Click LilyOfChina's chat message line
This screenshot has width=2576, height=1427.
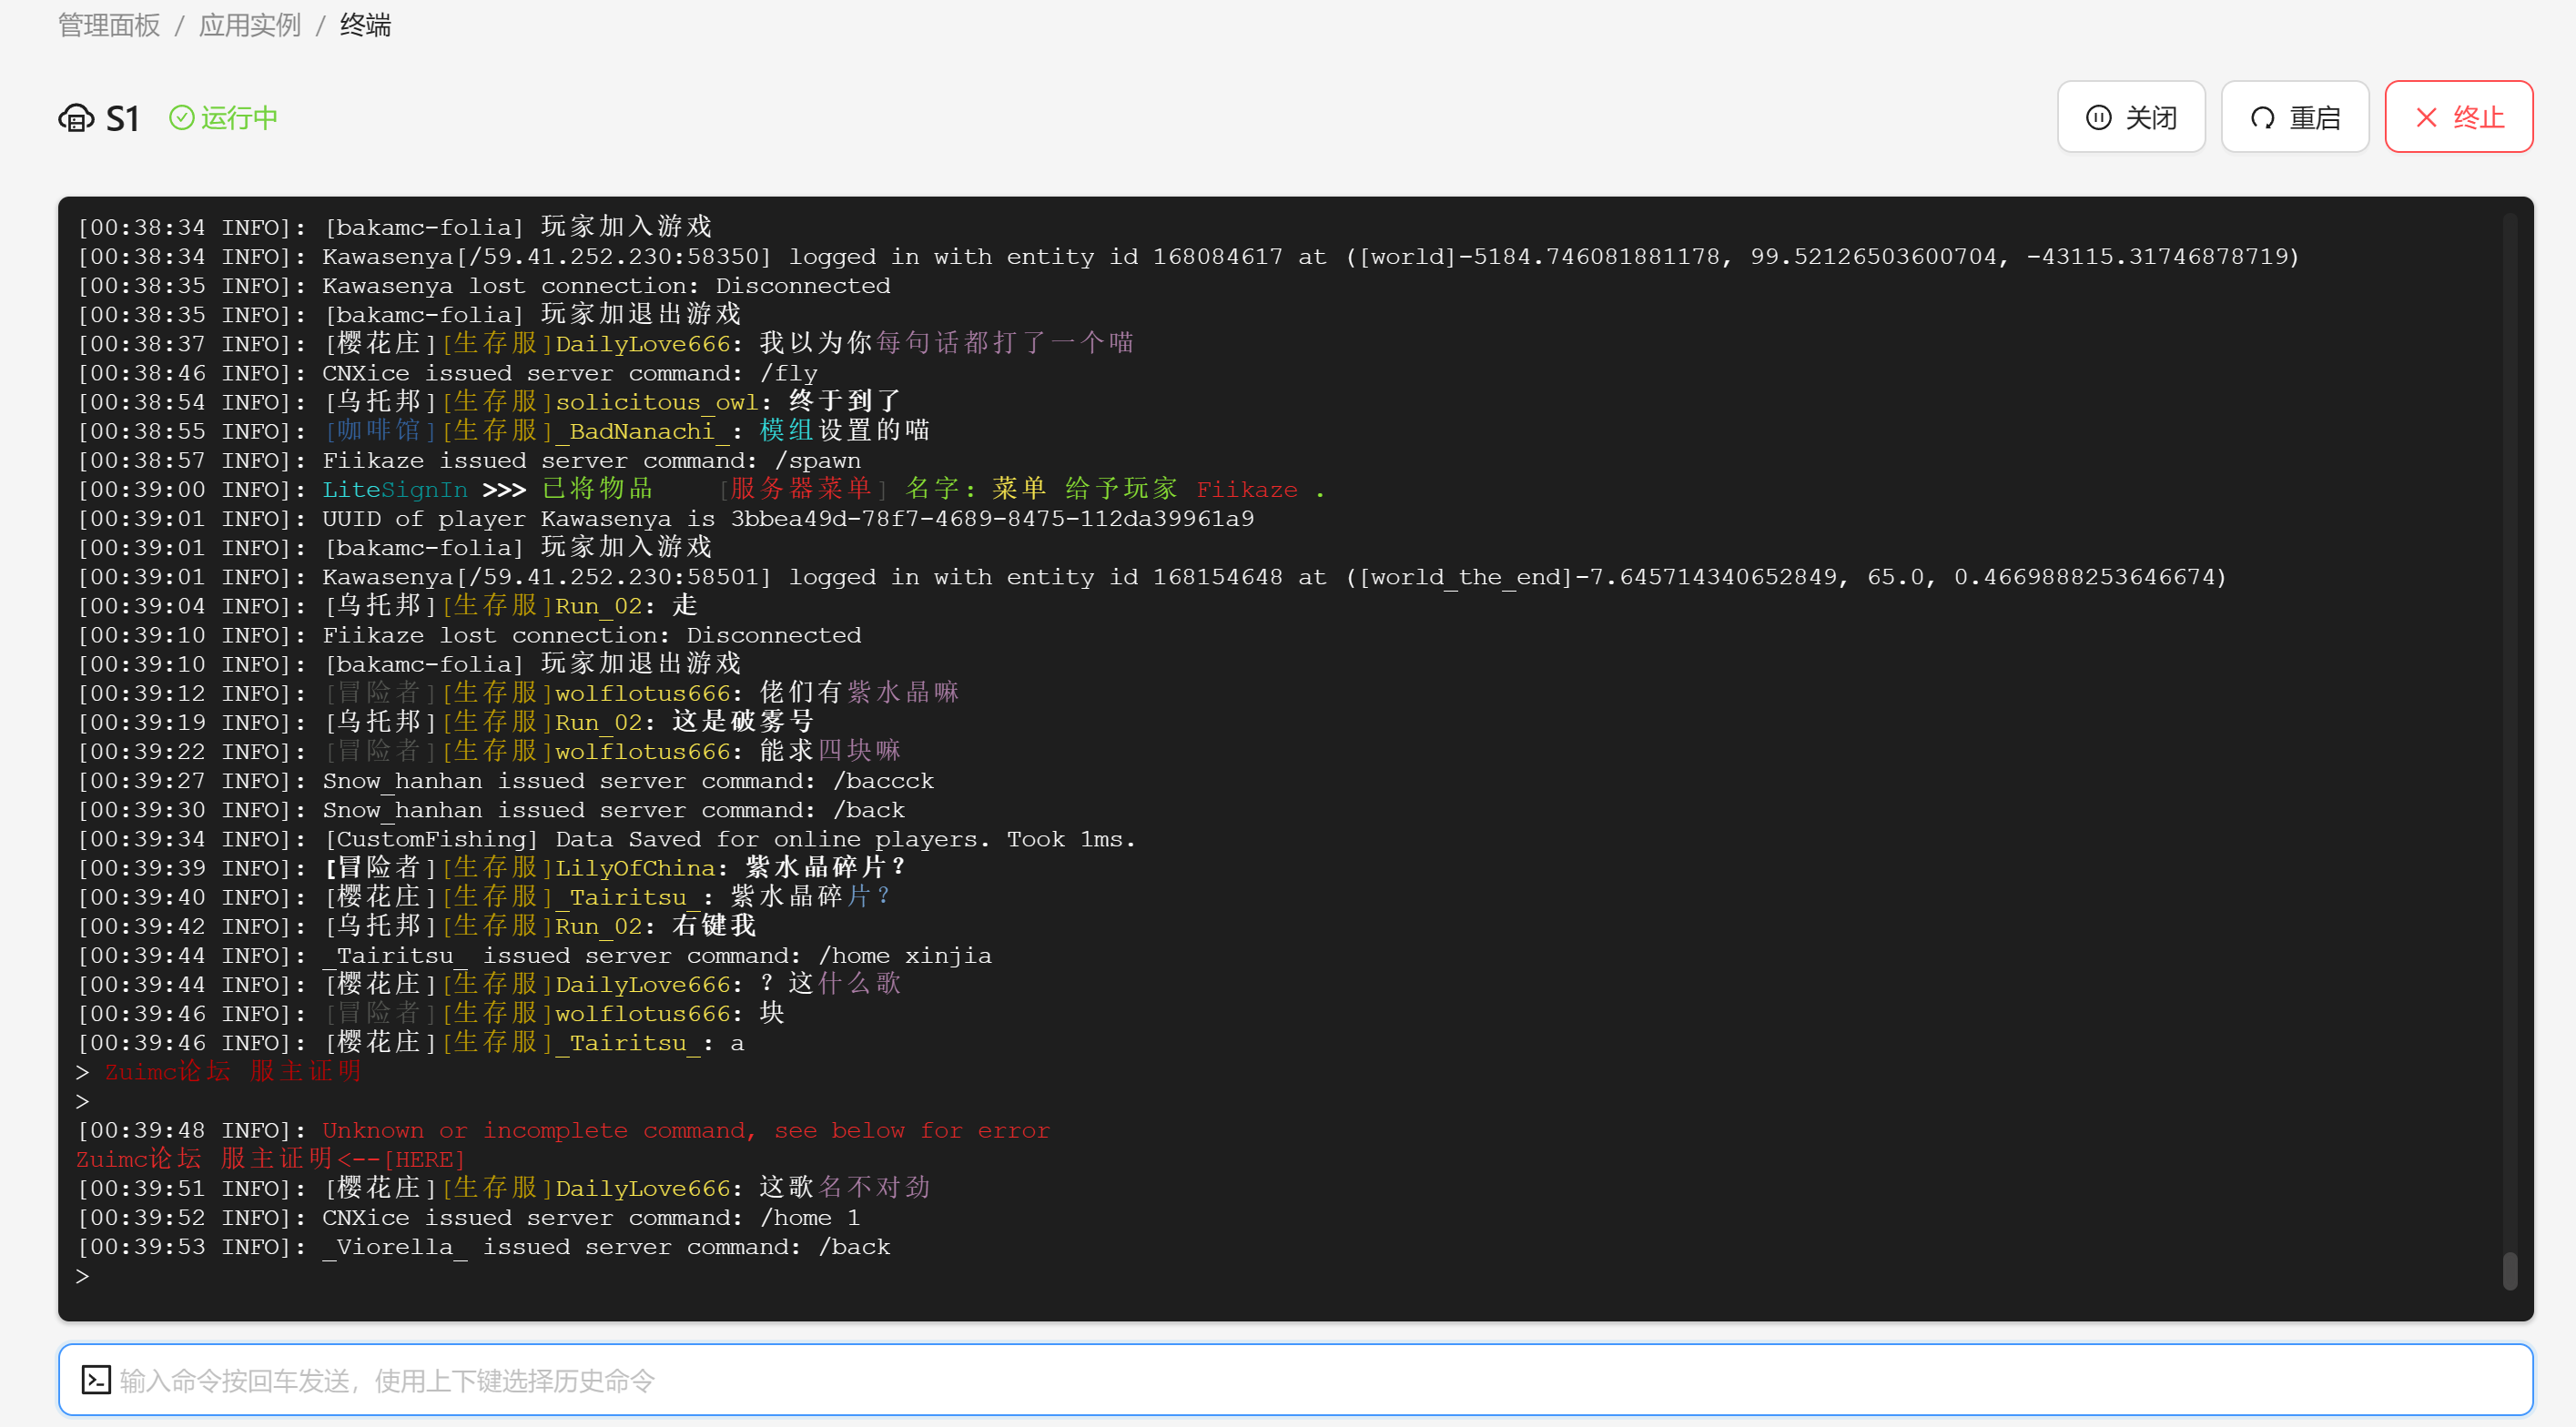point(492,868)
